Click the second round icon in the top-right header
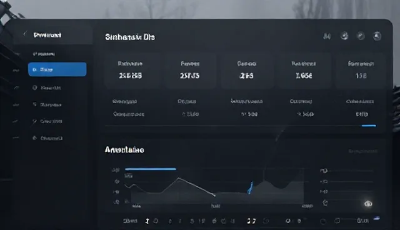400x230 pixels. (x=344, y=36)
